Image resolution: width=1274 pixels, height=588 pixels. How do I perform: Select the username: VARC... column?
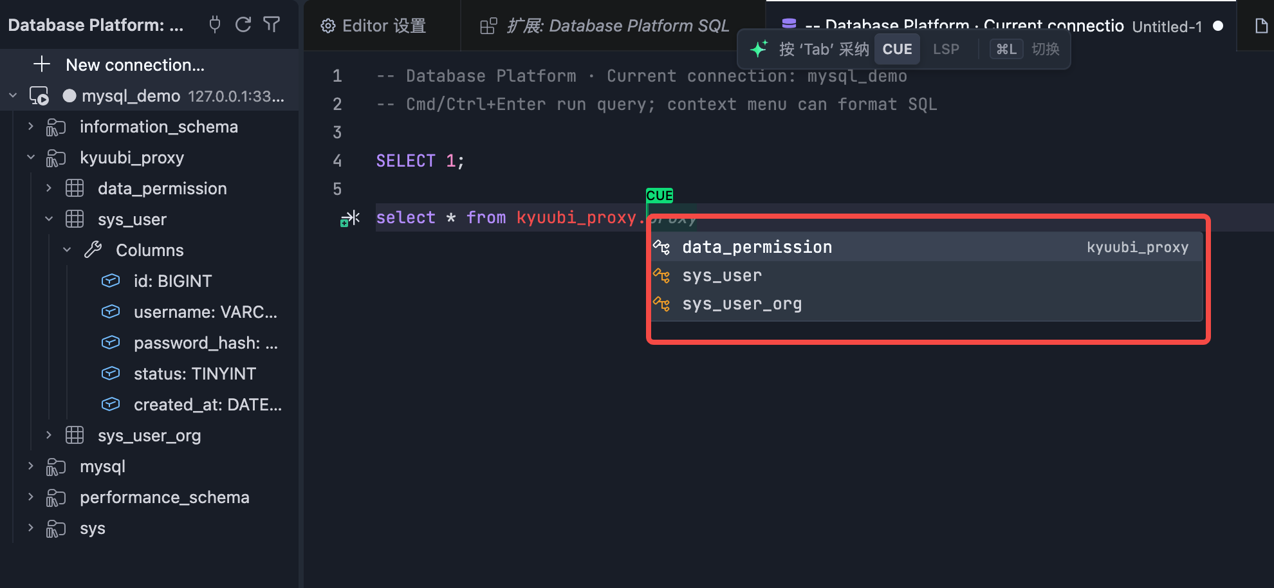205,312
